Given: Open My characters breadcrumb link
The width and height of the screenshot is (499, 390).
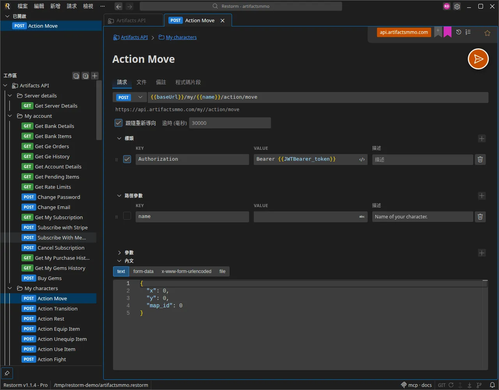Looking at the screenshot, I should point(181,37).
